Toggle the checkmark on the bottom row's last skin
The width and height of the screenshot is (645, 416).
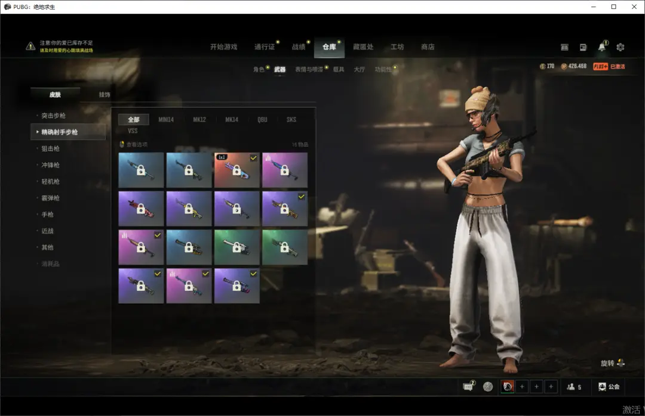pos(253,274)
